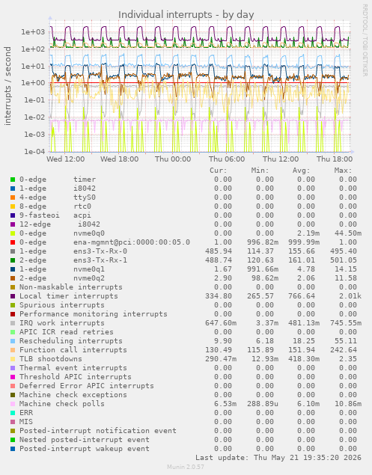Click the TLB shootdowns legend label

point(51,359)
